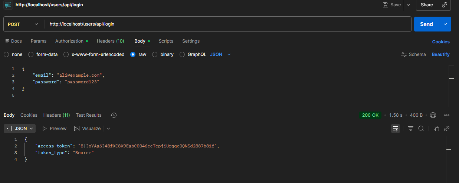Image resolution: width=459 pixels, height=183 pixels.
Task: Open the POST method dropdown
Action: [x=23, y=24]
